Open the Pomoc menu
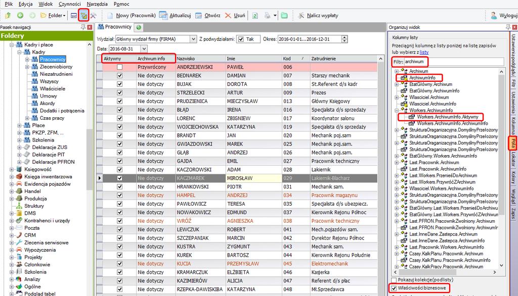518x296 pixels. coord(121,4)
